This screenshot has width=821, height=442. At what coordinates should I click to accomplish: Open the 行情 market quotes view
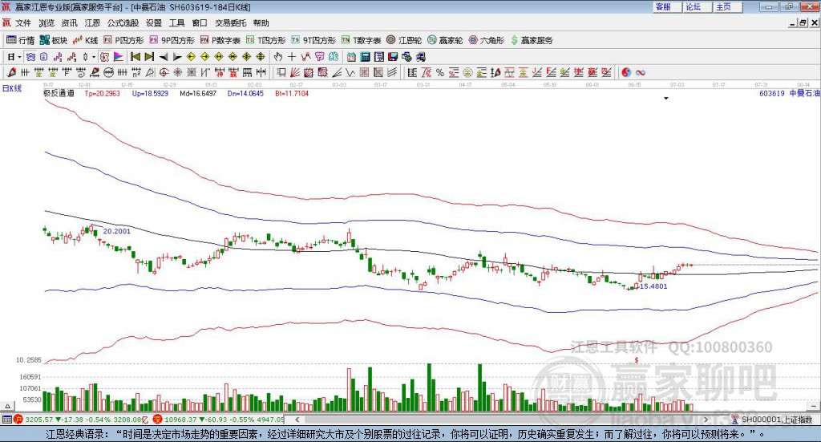click(20, 40)
